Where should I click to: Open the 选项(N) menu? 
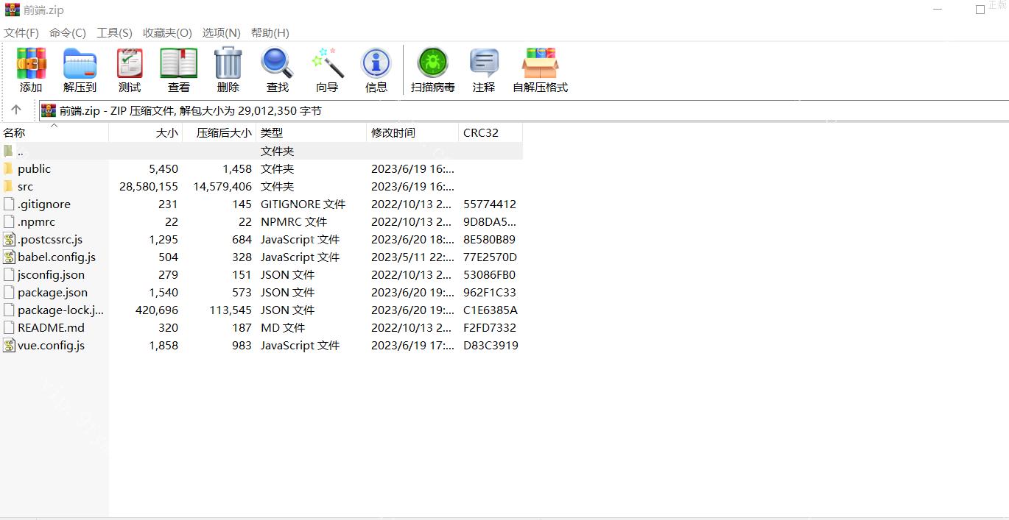pos(221,33)
